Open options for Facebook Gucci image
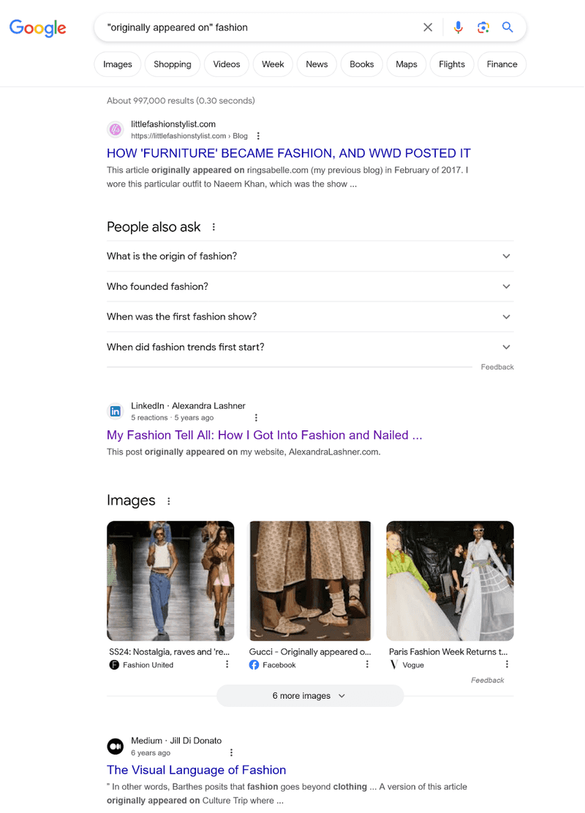Viewport: 585px width, 813px height. pos(367,664)
